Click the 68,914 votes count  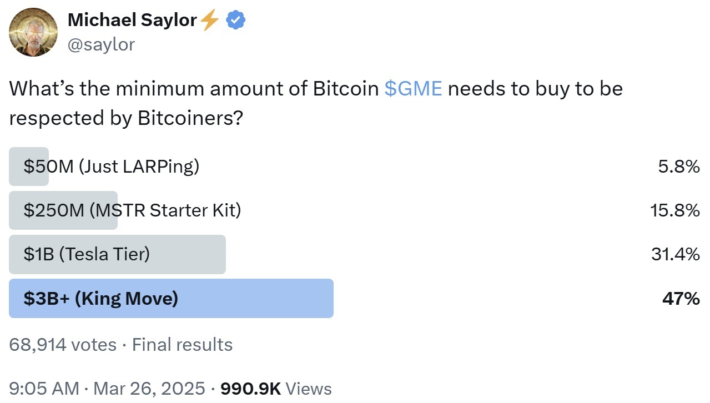(63, 345)
